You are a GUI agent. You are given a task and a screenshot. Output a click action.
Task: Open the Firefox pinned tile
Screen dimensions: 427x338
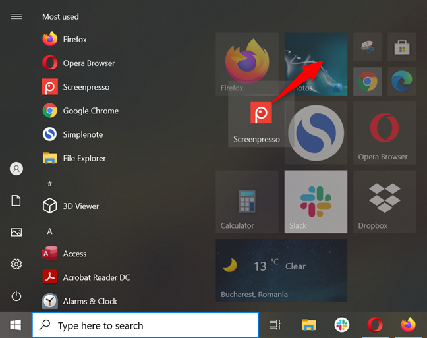pos(247,64)
